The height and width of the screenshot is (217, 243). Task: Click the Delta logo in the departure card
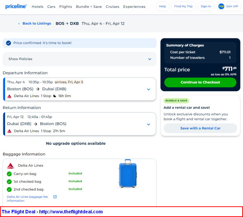pos(9,96)
